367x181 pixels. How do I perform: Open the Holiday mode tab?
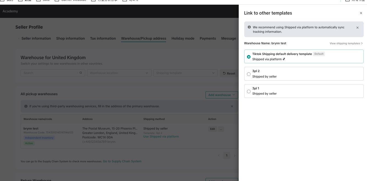pos(183,39)
